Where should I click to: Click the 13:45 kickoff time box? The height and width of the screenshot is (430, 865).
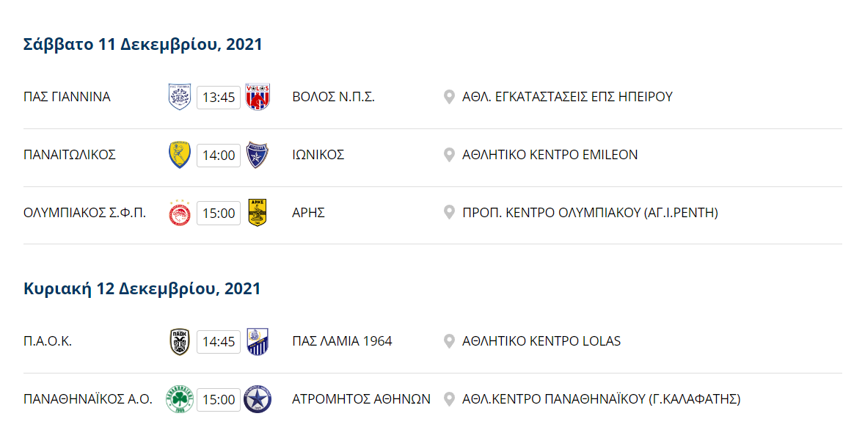point(219,98)
